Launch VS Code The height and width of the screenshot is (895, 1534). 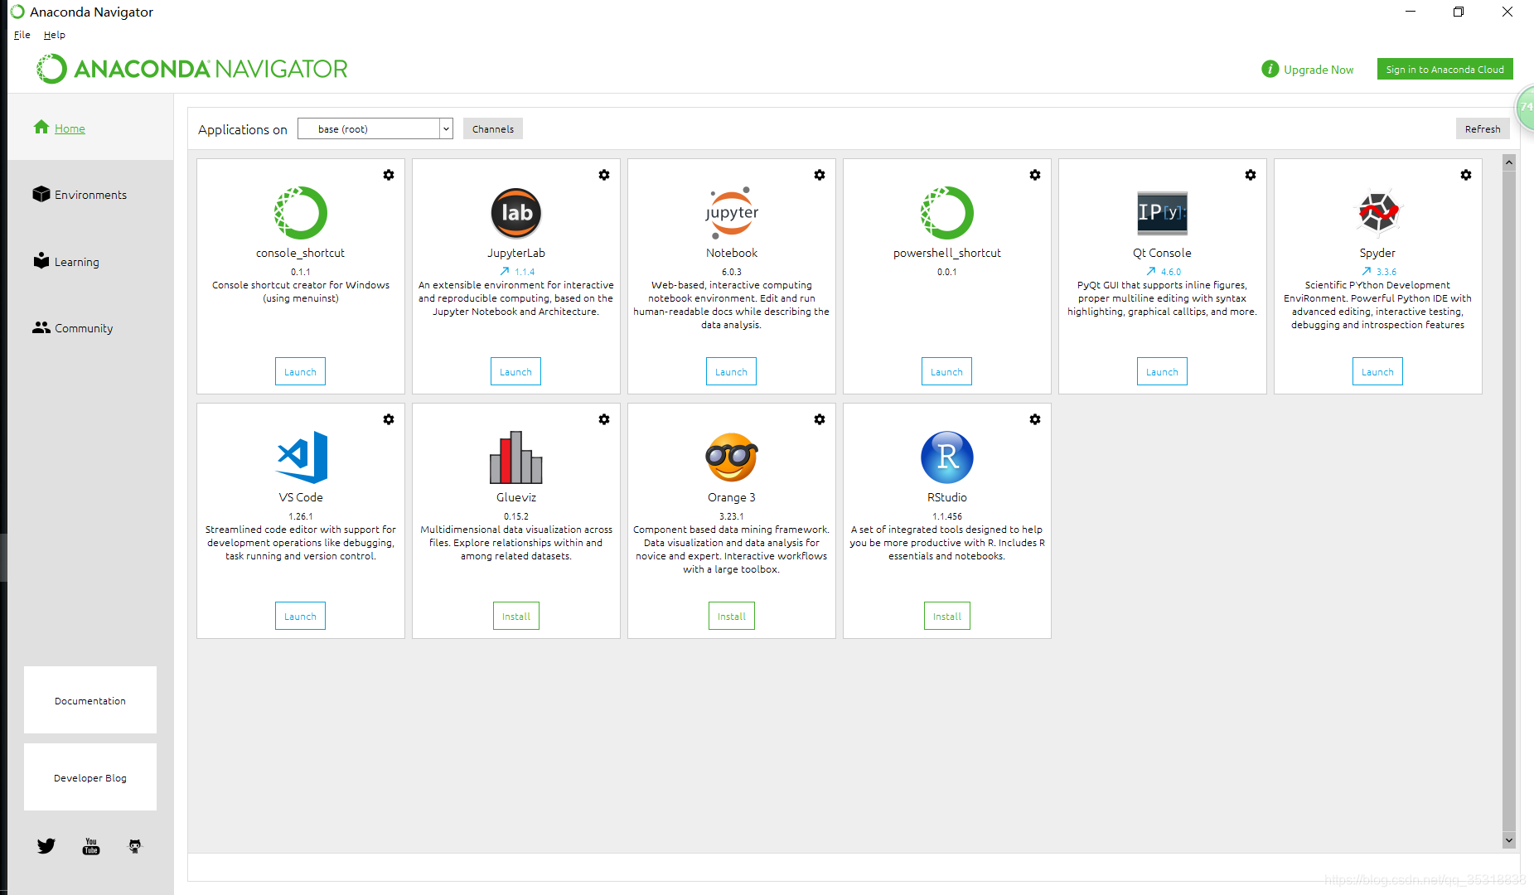click(x=300, y=617)
